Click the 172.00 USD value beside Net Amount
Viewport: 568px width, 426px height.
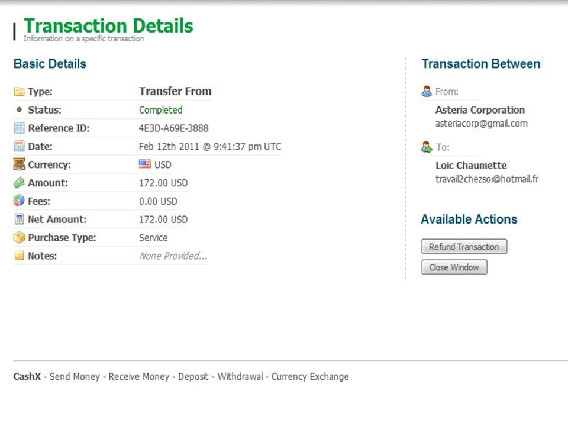(x=163, y=220)
